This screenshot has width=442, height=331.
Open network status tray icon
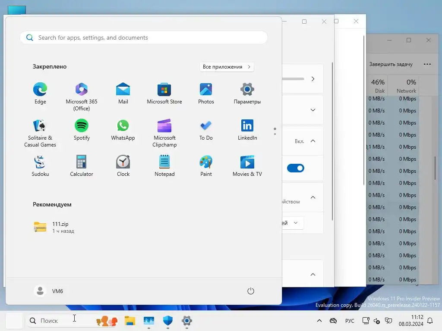pos(366,321)
